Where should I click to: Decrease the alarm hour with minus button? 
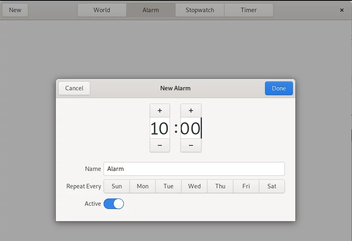[x=159, y=145]
